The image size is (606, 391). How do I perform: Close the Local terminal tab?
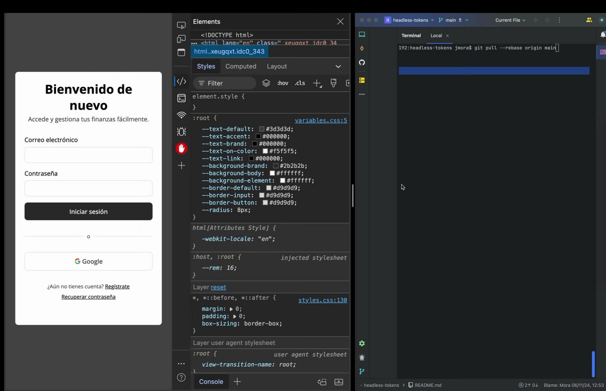pos(447,35)
